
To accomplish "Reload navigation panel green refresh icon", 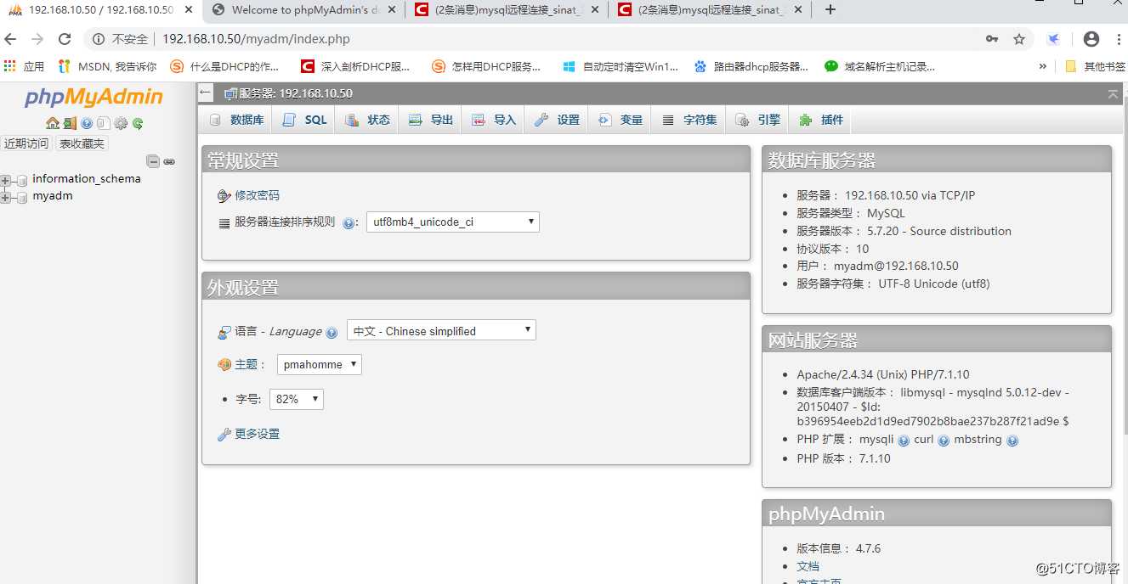I will [138, 123].
